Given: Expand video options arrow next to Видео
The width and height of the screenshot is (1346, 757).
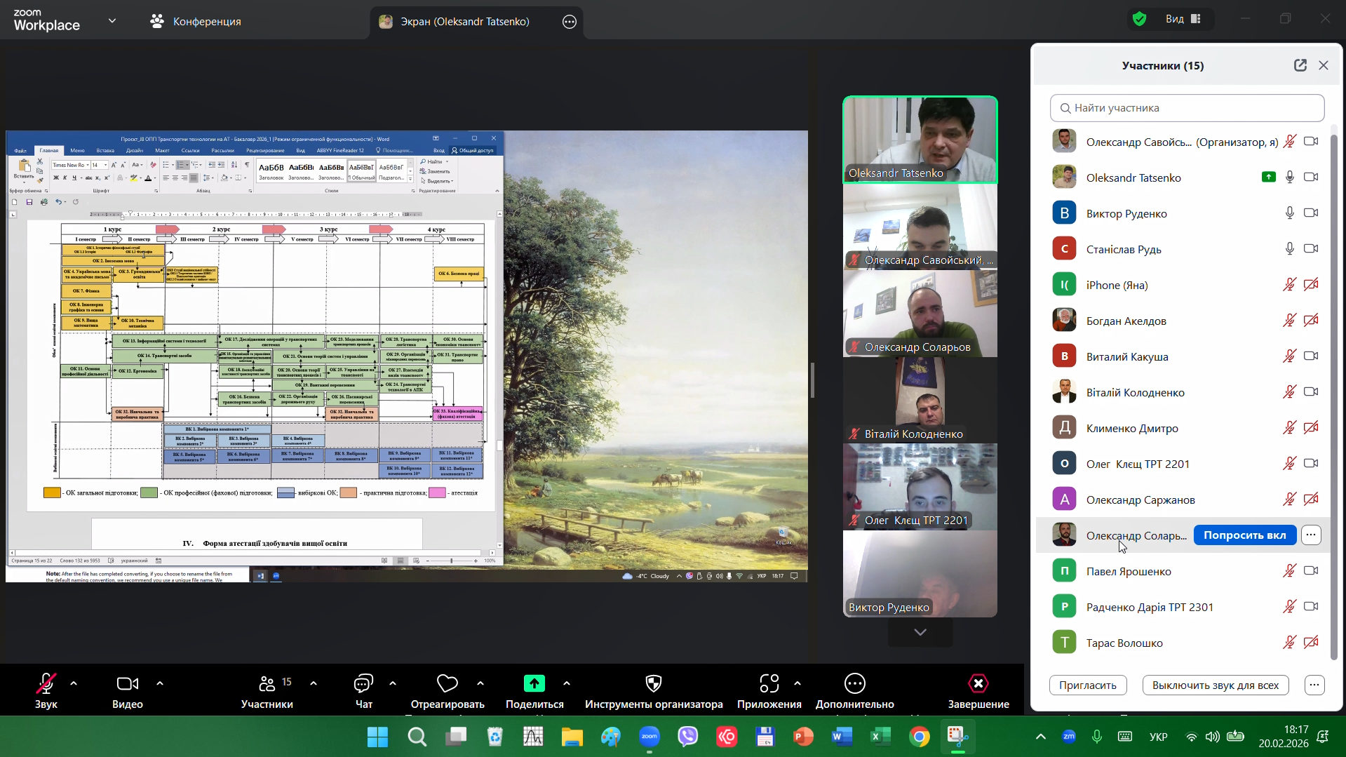Looking at the screenshot, I should point(160,683).
